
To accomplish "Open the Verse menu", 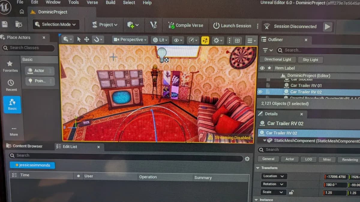I will (x=92, y=2).
